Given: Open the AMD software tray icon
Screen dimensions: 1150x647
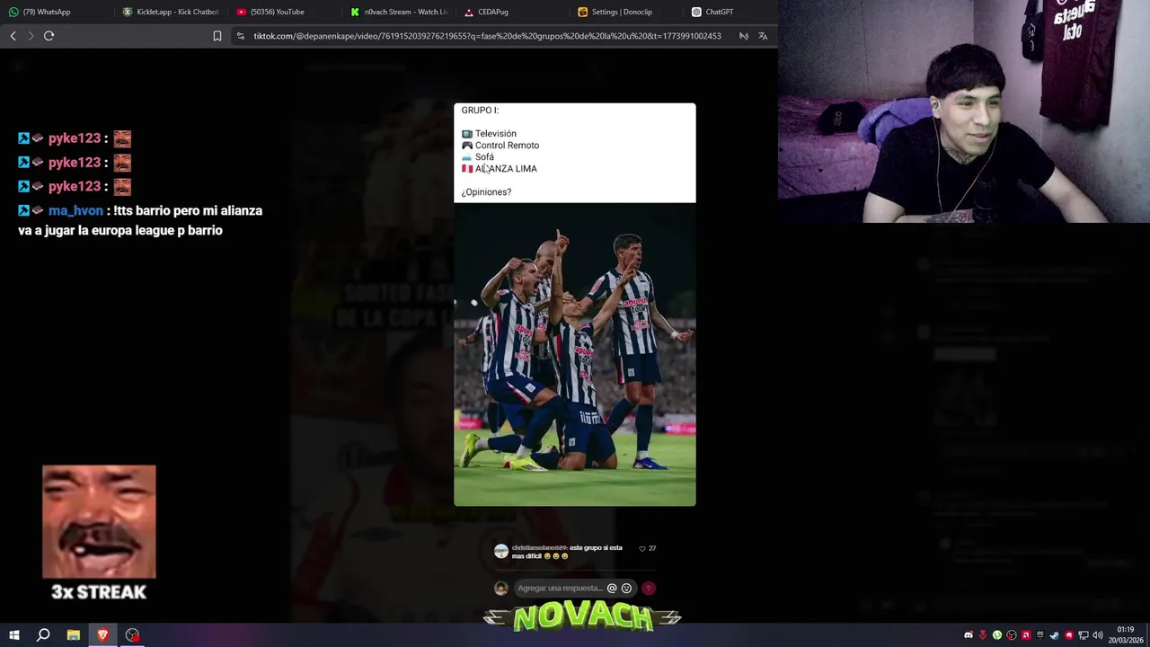Looking at the screenshot, I should [x=1026, y=635].
